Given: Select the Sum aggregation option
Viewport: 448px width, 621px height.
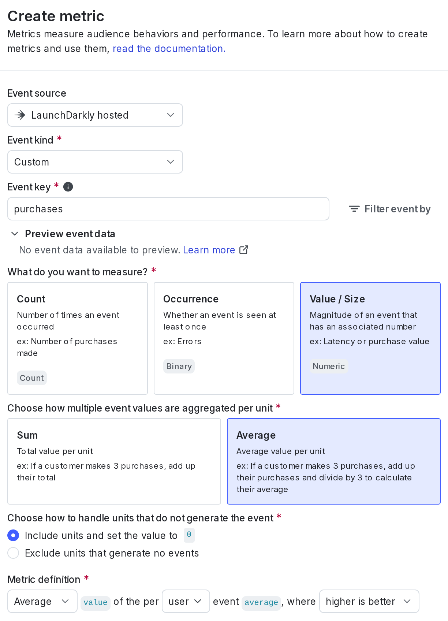Looking at the screenshot, I should click(x=114, y=461).
